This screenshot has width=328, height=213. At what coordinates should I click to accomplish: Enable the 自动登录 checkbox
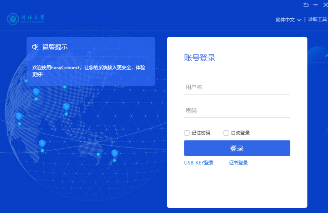(x=226, y=133)
